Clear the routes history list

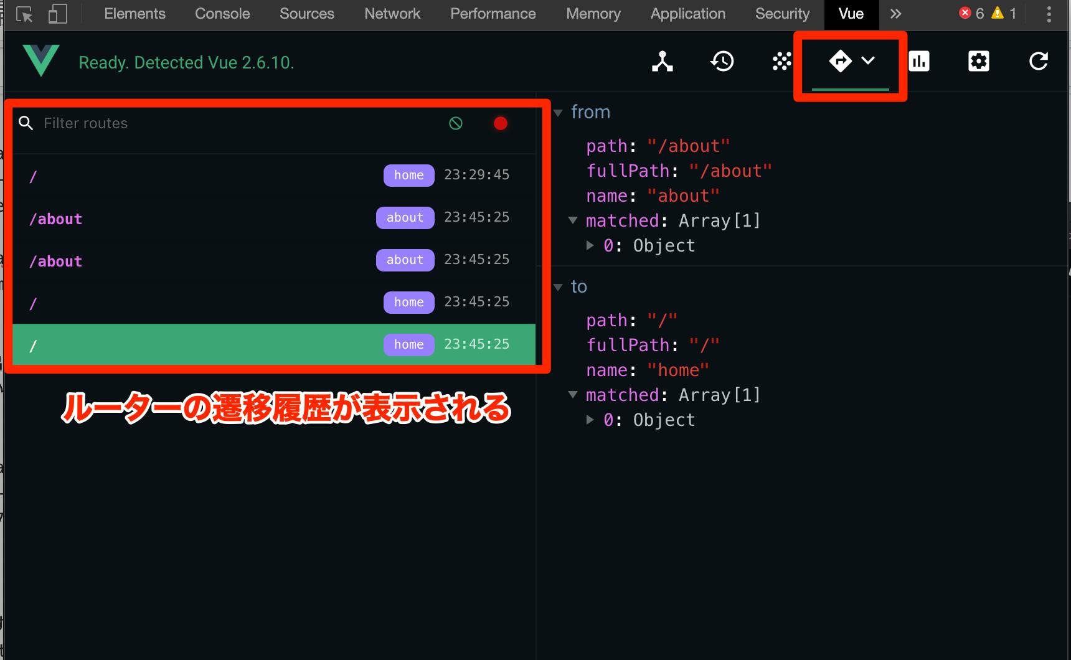tap(456, 123)
